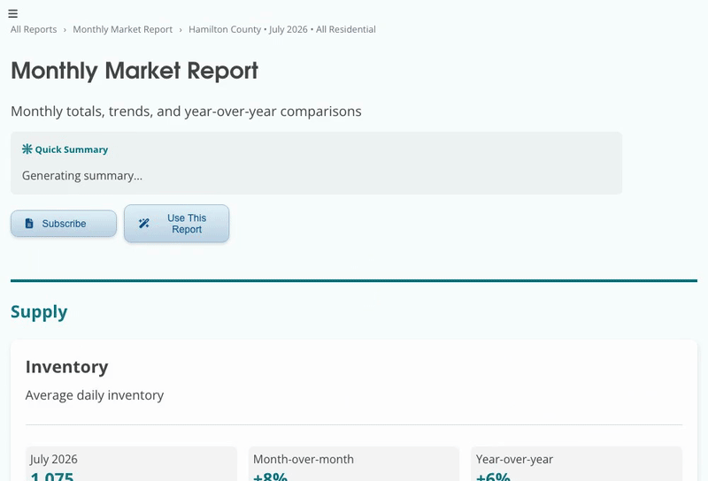Viewport: 708px width, 481px height.
Task: Click the Average daily inventory text
Action: 95,395
